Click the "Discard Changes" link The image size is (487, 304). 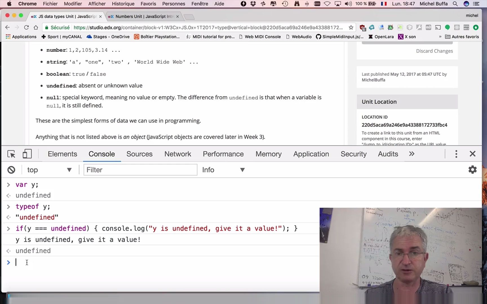click(x=434, y=51)
